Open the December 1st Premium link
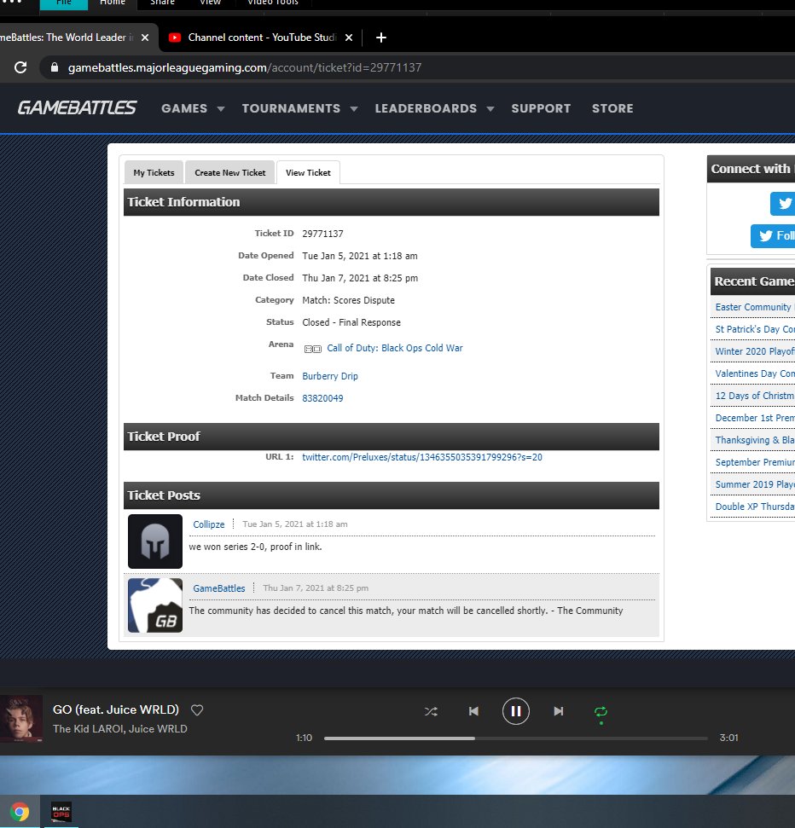The width and height of the screenshot is (795, 828). 754,418
